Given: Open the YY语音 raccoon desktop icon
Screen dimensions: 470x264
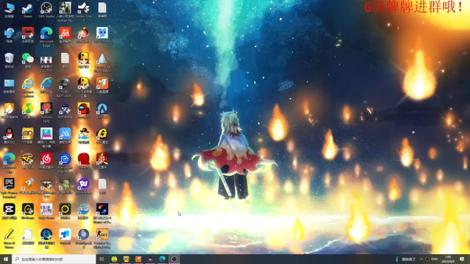Looking at the screenshot, I should [28, 136].
